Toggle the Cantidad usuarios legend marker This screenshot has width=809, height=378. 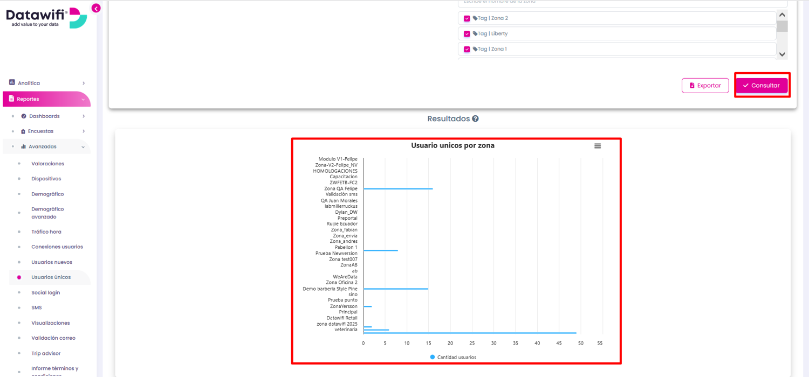[x=433, y=357]
